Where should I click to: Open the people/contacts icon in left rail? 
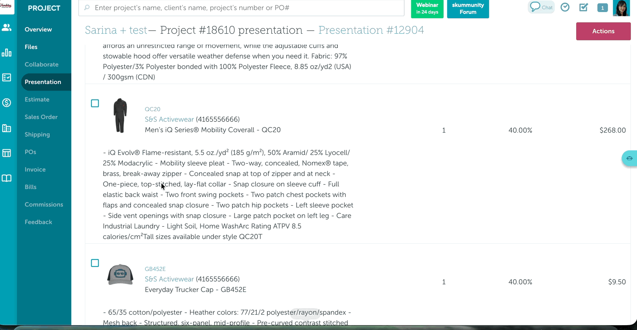click(x=7, y=28)
